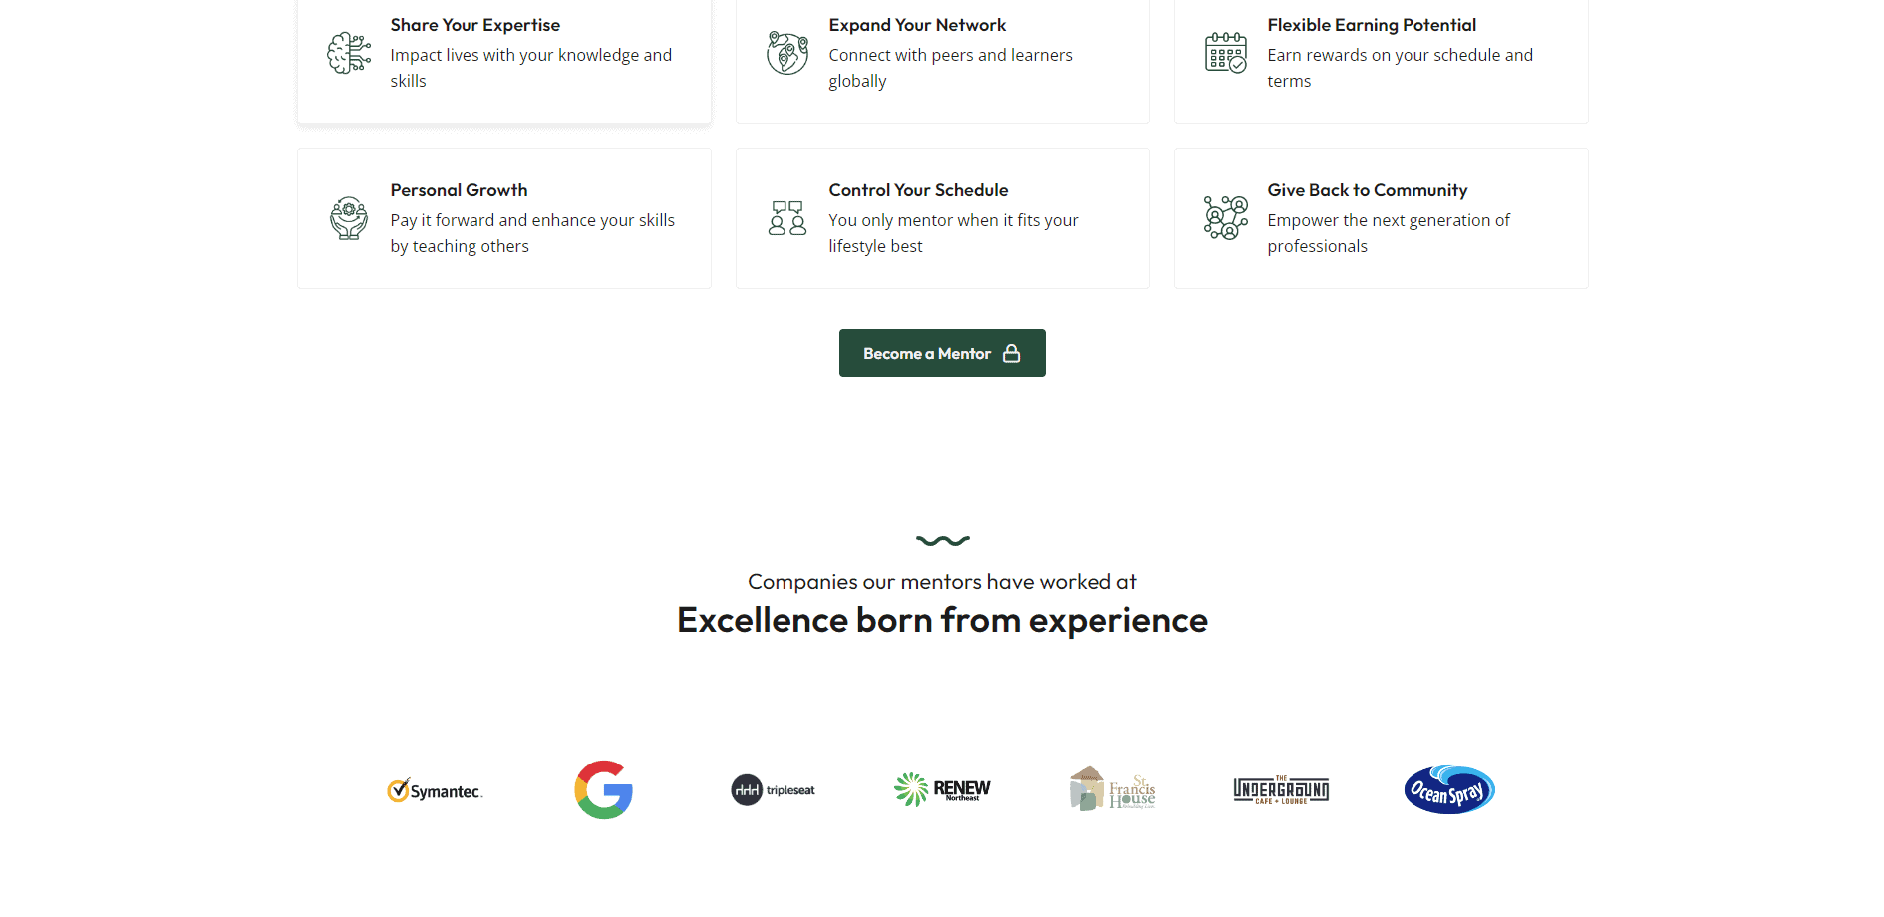
Task: Click the Flexible Earning Potential heading
Action: (1372, 25)
